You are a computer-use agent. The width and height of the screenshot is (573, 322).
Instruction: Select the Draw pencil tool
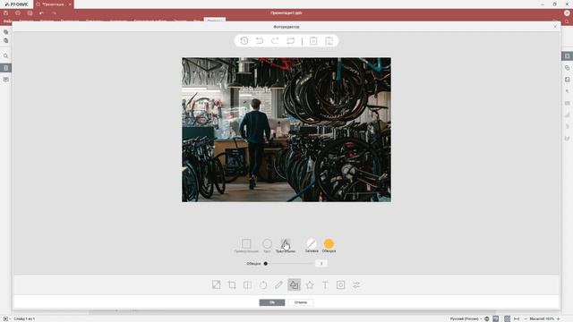278,284
